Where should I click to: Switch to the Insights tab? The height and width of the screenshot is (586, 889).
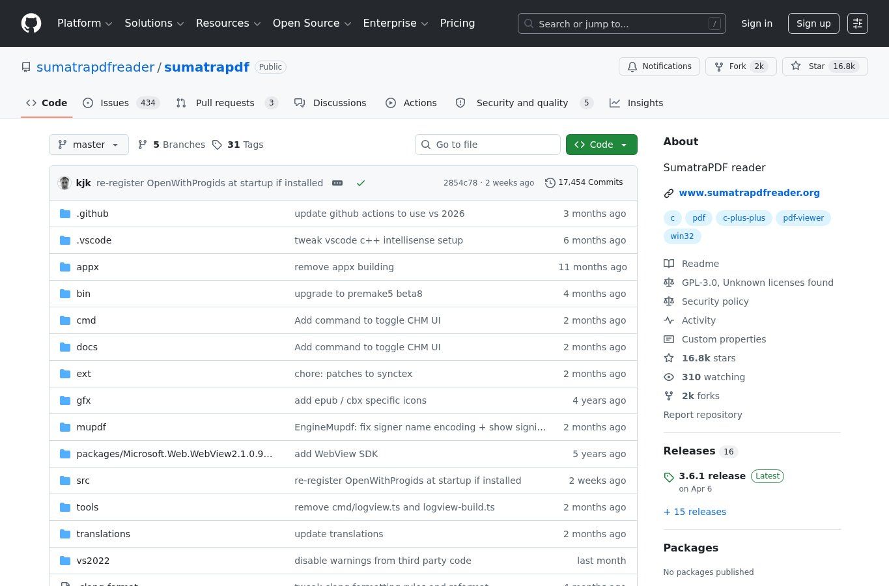click(x=636, y=103)
